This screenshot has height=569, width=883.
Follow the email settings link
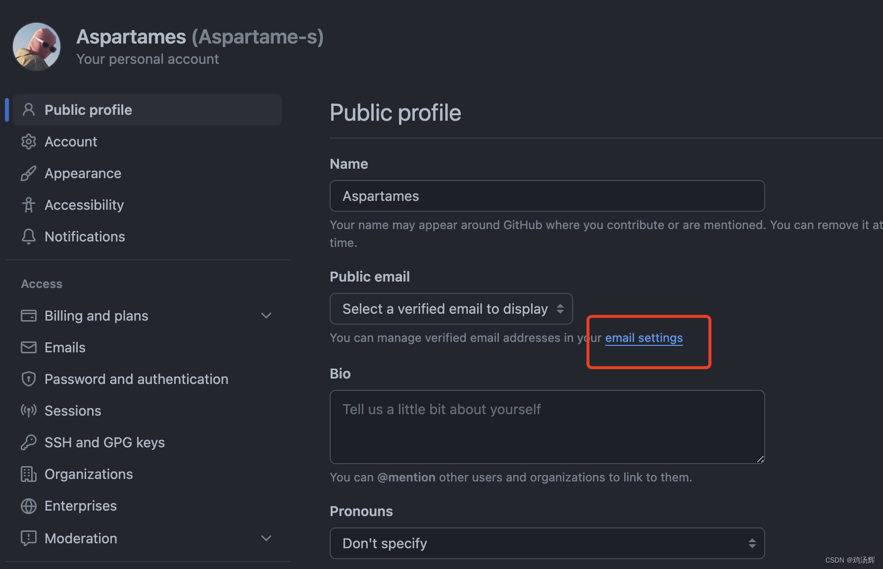coord(644,338)
